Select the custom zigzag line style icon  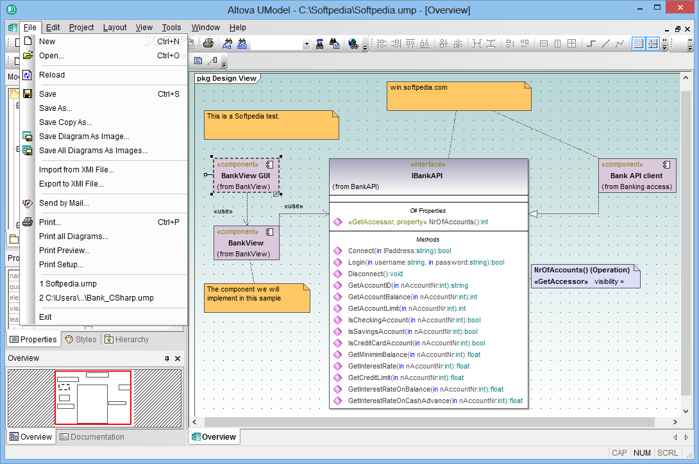(619, 43)
